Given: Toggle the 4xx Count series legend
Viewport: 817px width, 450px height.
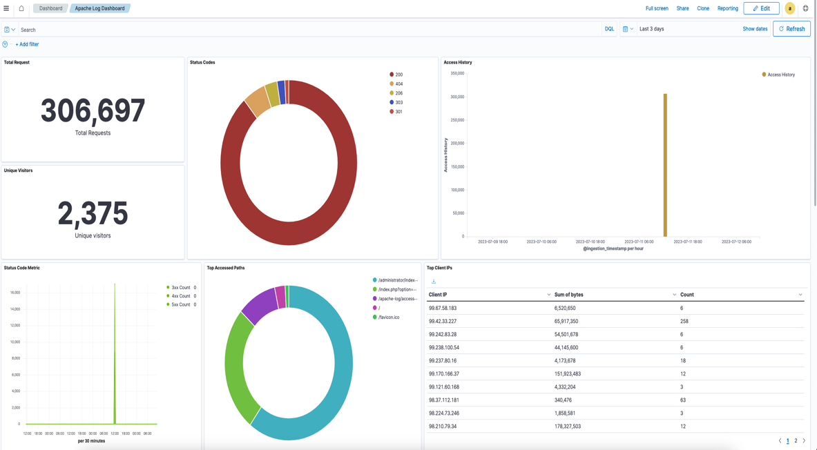Looking at the screenshot, I should pyautogui.click(x=180, y=296).
